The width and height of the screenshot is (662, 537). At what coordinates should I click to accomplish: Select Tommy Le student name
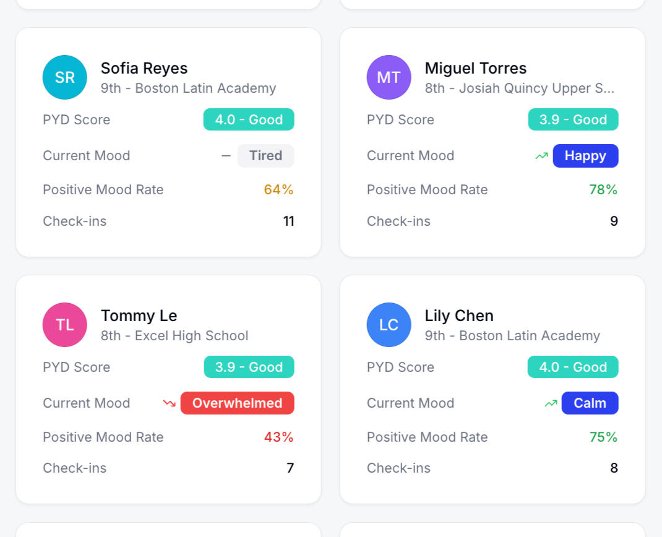coord(139,316)
